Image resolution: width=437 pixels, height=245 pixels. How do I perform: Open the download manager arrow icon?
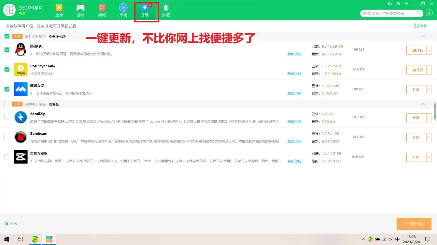[429, 13]
